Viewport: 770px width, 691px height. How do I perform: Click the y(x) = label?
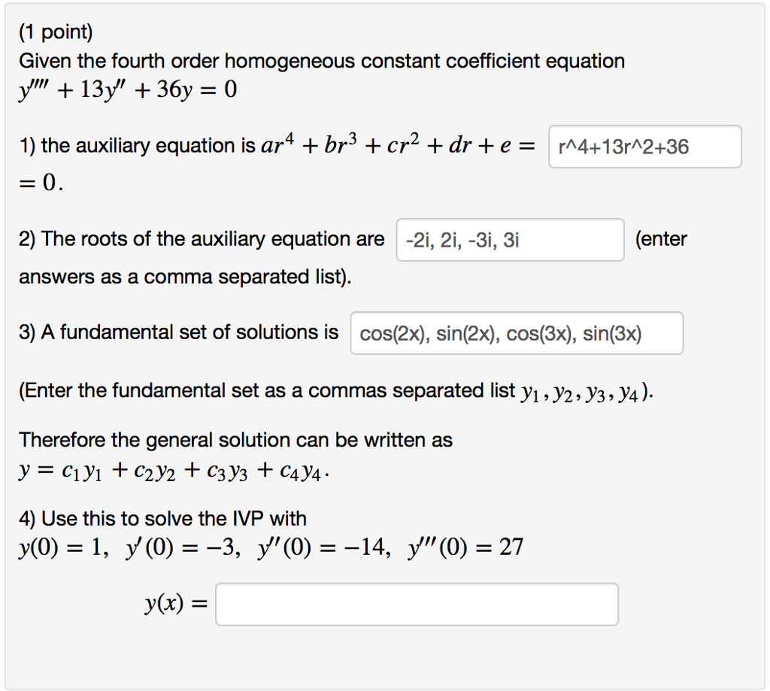[174, 603]
